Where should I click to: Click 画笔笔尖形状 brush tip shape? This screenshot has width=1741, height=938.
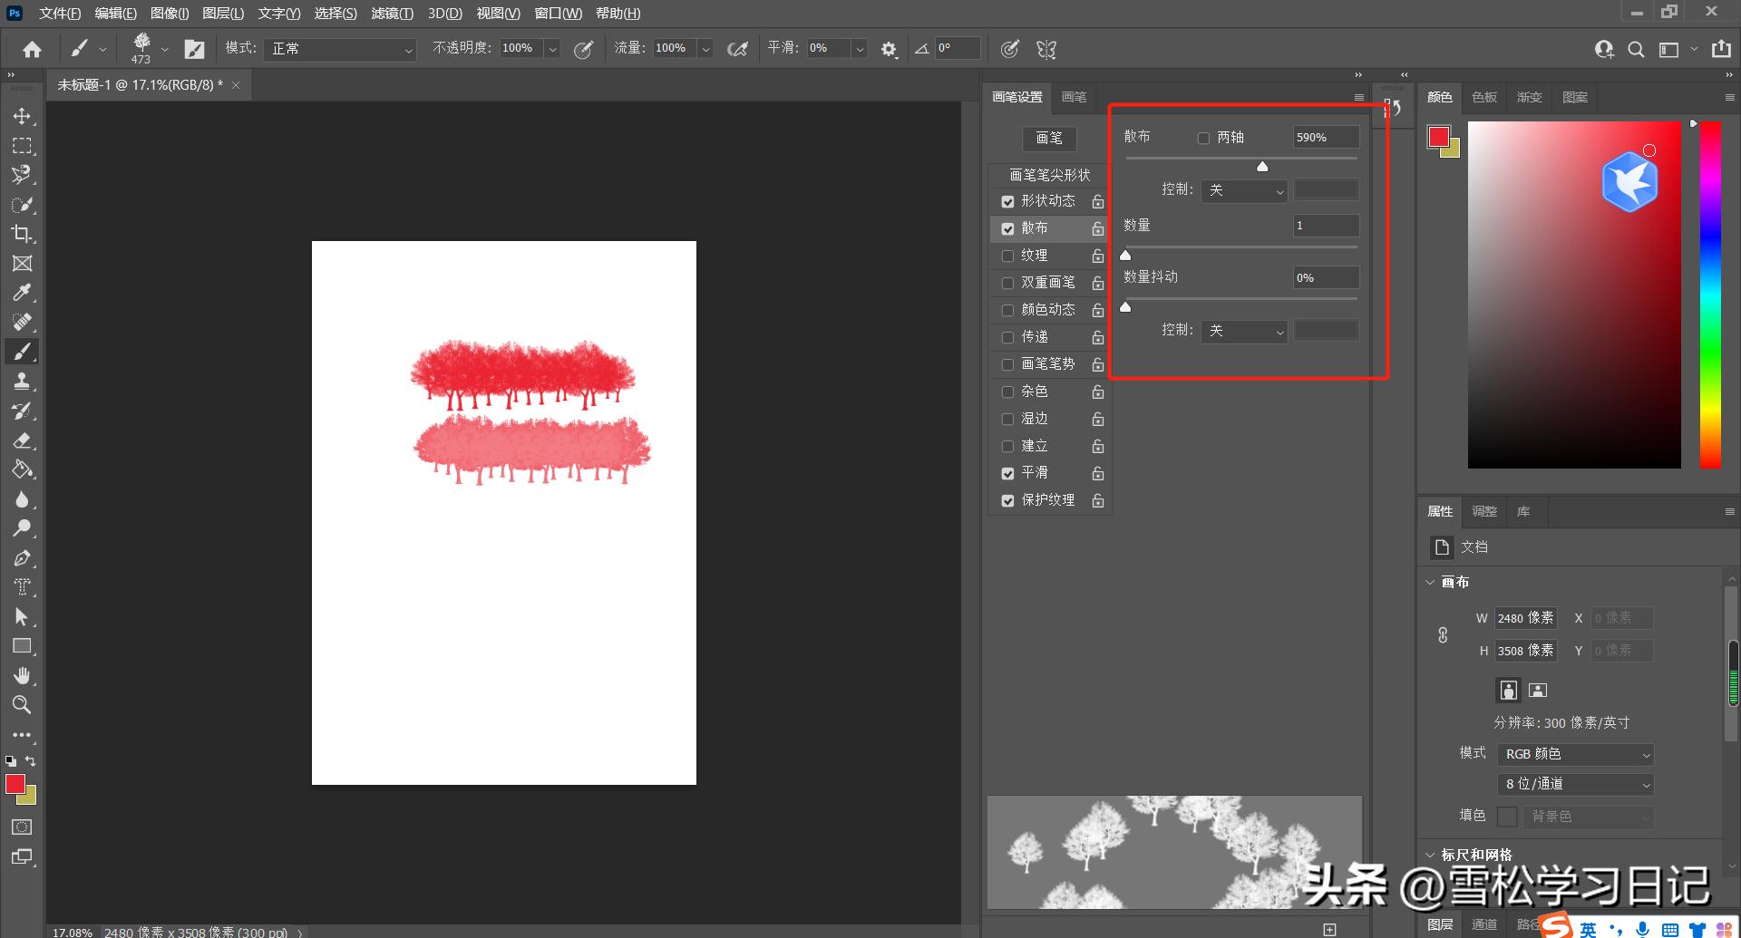coord(1049,175)
